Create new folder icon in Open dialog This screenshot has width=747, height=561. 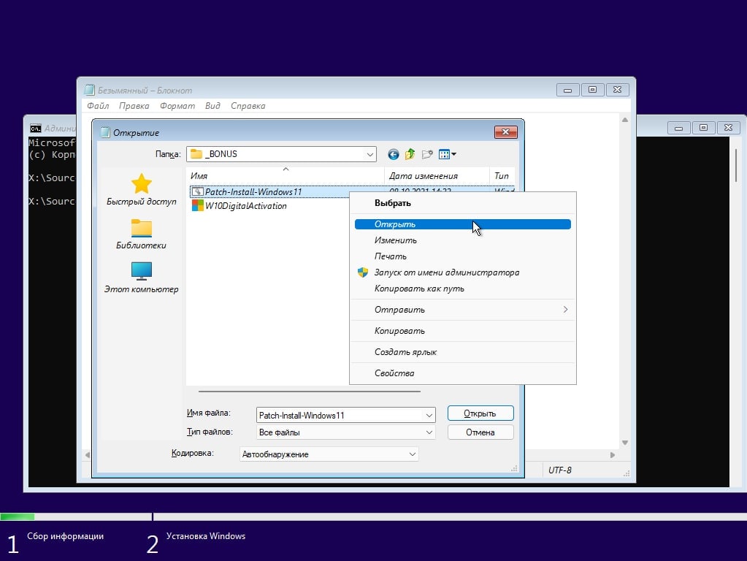(427, 154)
